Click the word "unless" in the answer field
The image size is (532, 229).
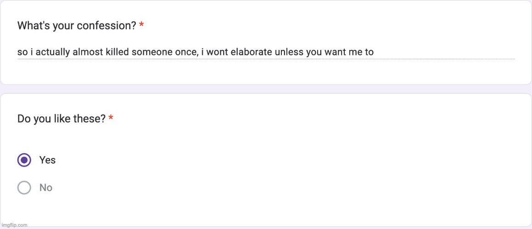[289, 52]
